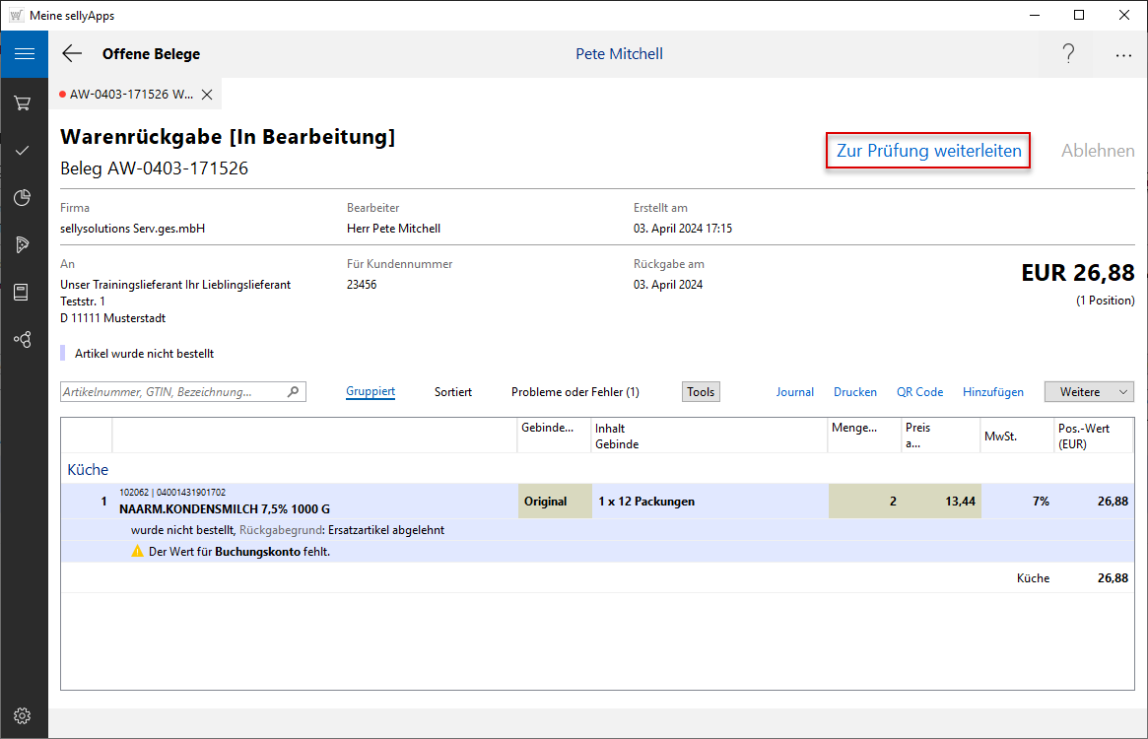Expand the Weitere dropdown
The image size is (1148, 739).
pyautogui.click(x=1089, y=392)
